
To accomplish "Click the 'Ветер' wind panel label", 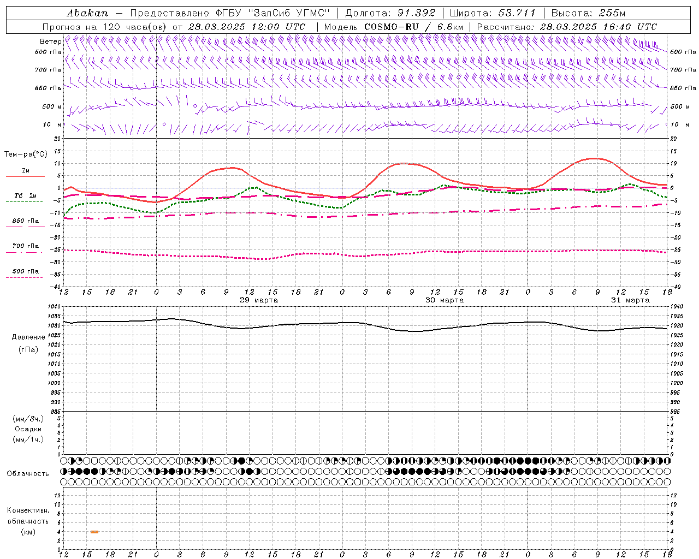I will click(x=51, y=41).
